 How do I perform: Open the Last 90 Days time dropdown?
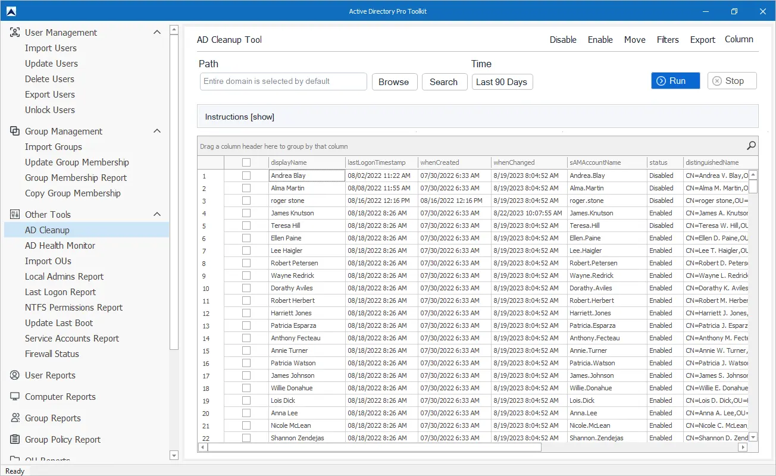pyautogui.click(x=502, y=82)
